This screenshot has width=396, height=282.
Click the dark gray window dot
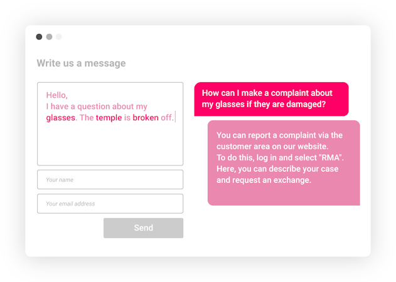39,37
